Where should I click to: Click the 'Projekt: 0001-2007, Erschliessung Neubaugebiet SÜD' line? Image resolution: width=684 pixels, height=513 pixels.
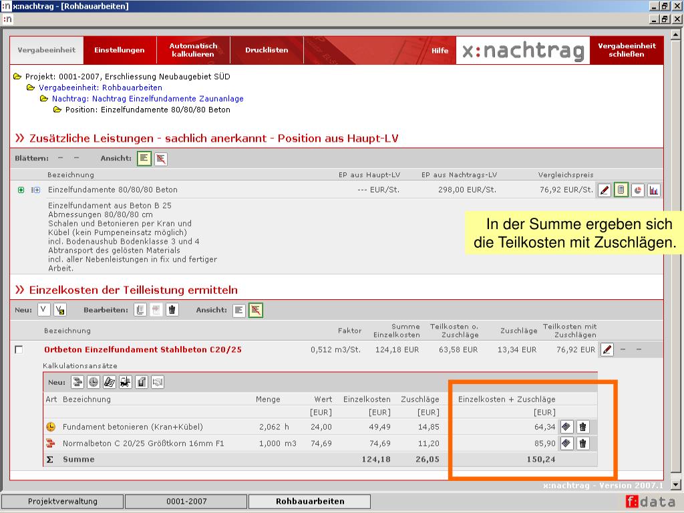coord(128,77)
